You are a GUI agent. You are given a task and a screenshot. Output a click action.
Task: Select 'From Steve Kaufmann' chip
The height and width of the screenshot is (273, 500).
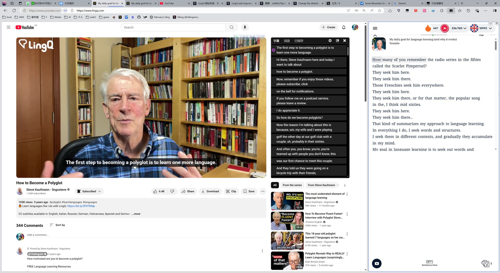coord(323,185)
